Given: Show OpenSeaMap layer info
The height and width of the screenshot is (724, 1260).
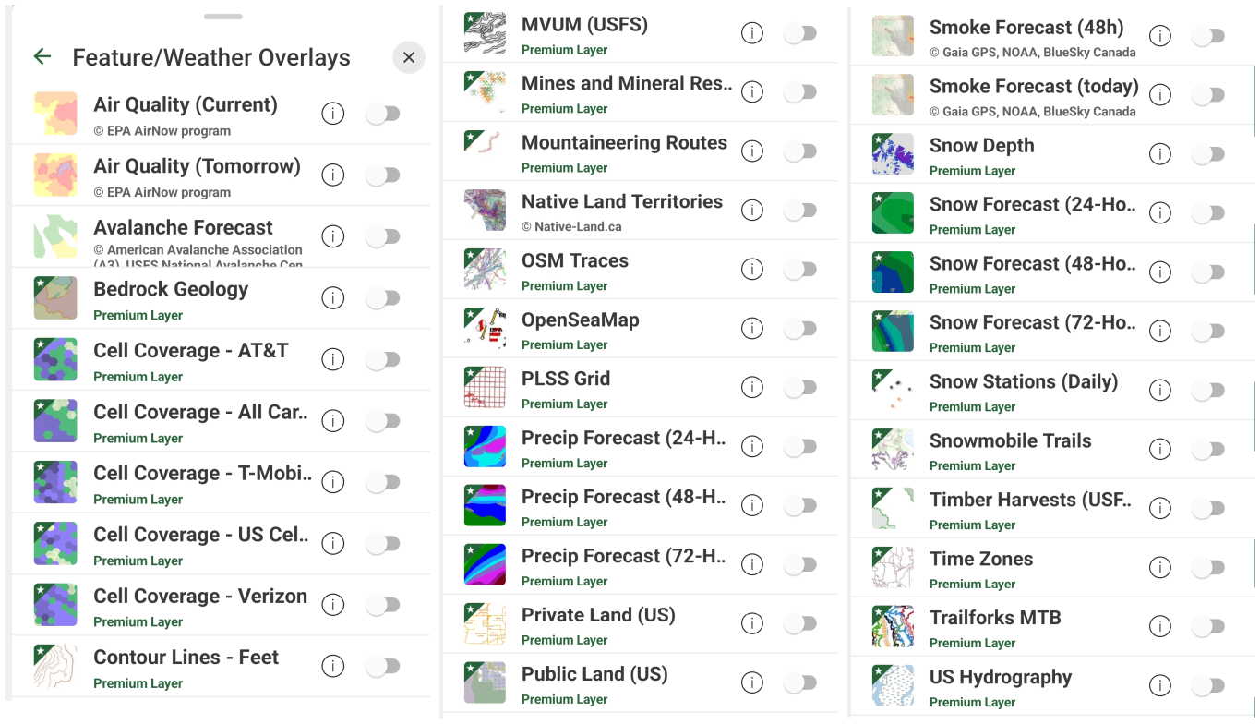Looking at the screenshot, I should (752, 329).
